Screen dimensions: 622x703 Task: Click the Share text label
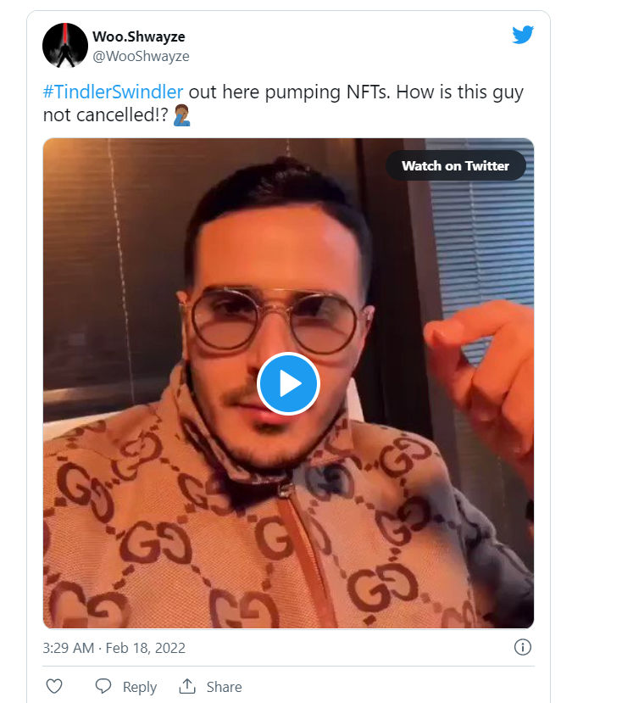(224, 687)
